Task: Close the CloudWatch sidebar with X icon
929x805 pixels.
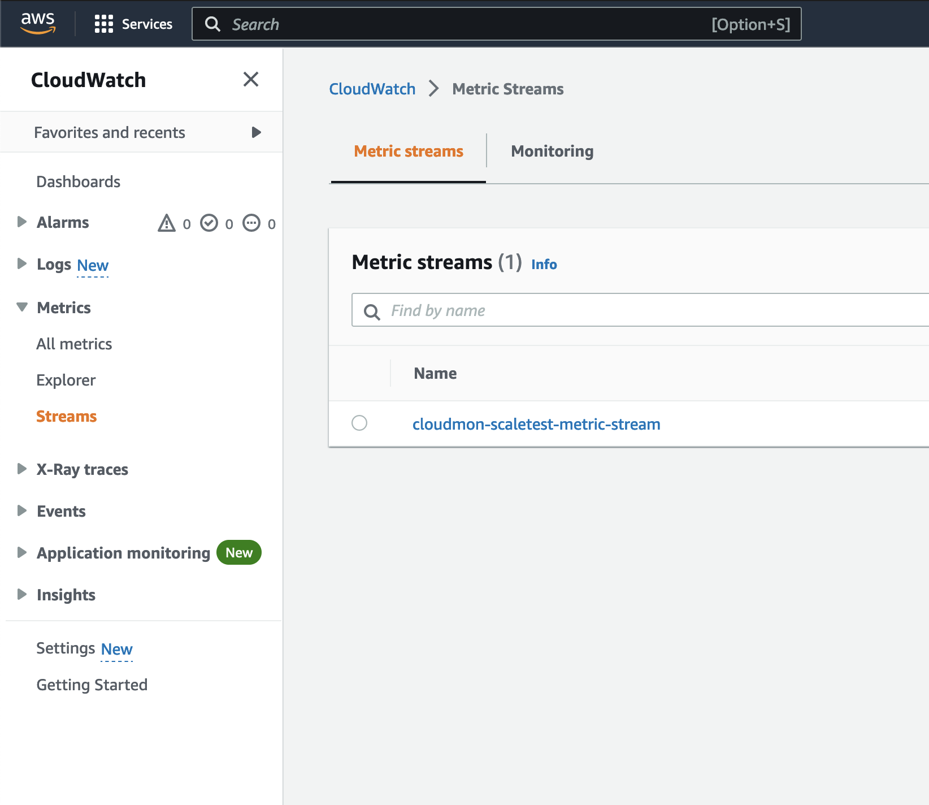Action: click(x=251, y=79)
